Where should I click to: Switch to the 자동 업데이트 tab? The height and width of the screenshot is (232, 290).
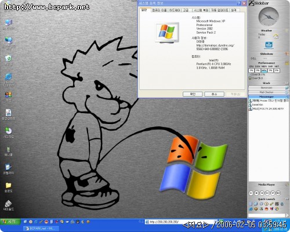click(x=220, y=10)
